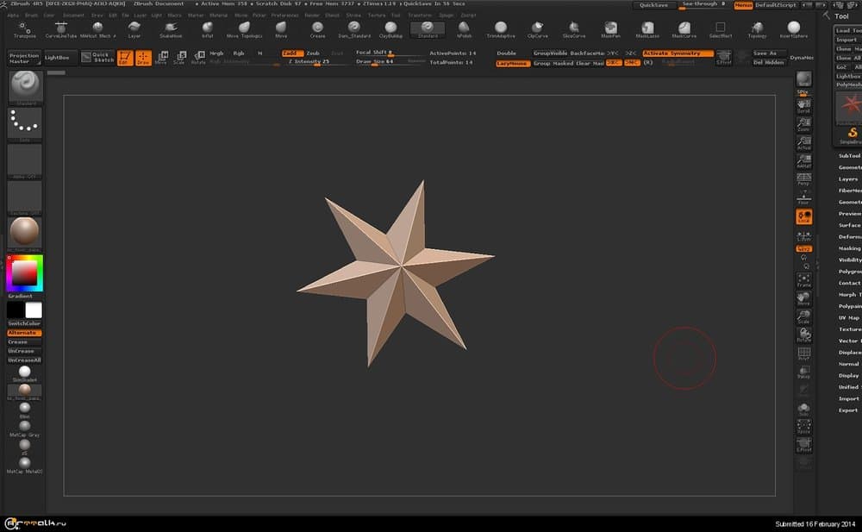Toggle LazyMouse on or off
This screenshot has width=862, height=532.
(512, 63)
